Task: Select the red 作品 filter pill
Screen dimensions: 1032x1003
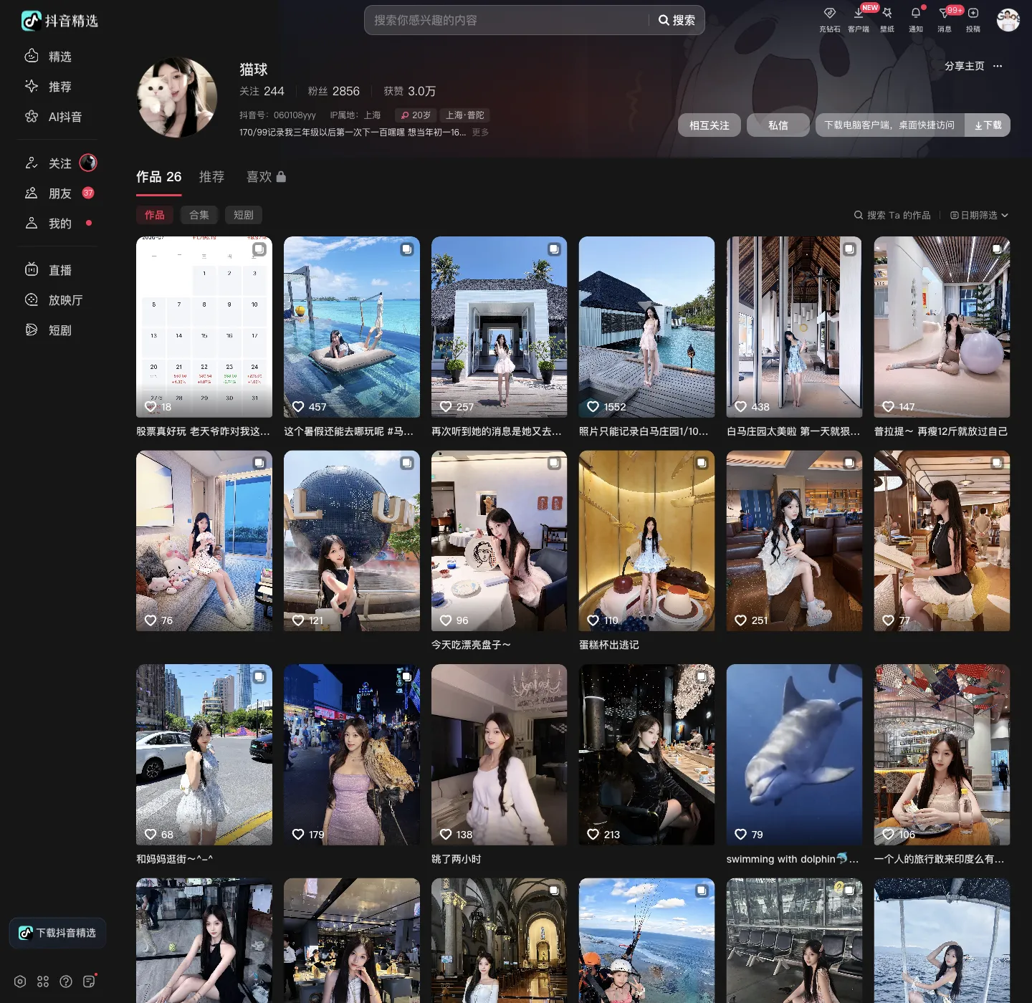Action: click(x=155, y=215)
